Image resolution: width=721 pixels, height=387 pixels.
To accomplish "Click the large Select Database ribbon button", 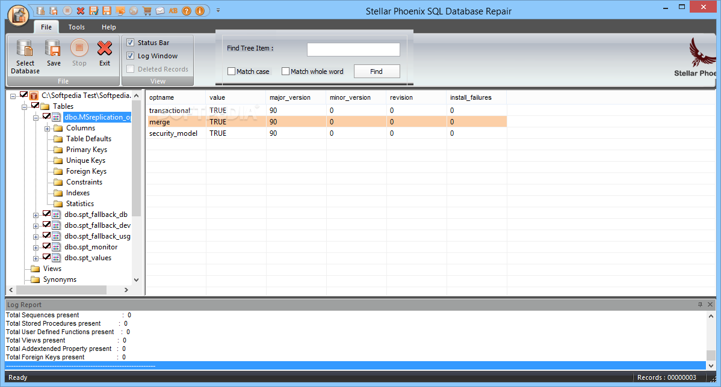I will point(25,56).
